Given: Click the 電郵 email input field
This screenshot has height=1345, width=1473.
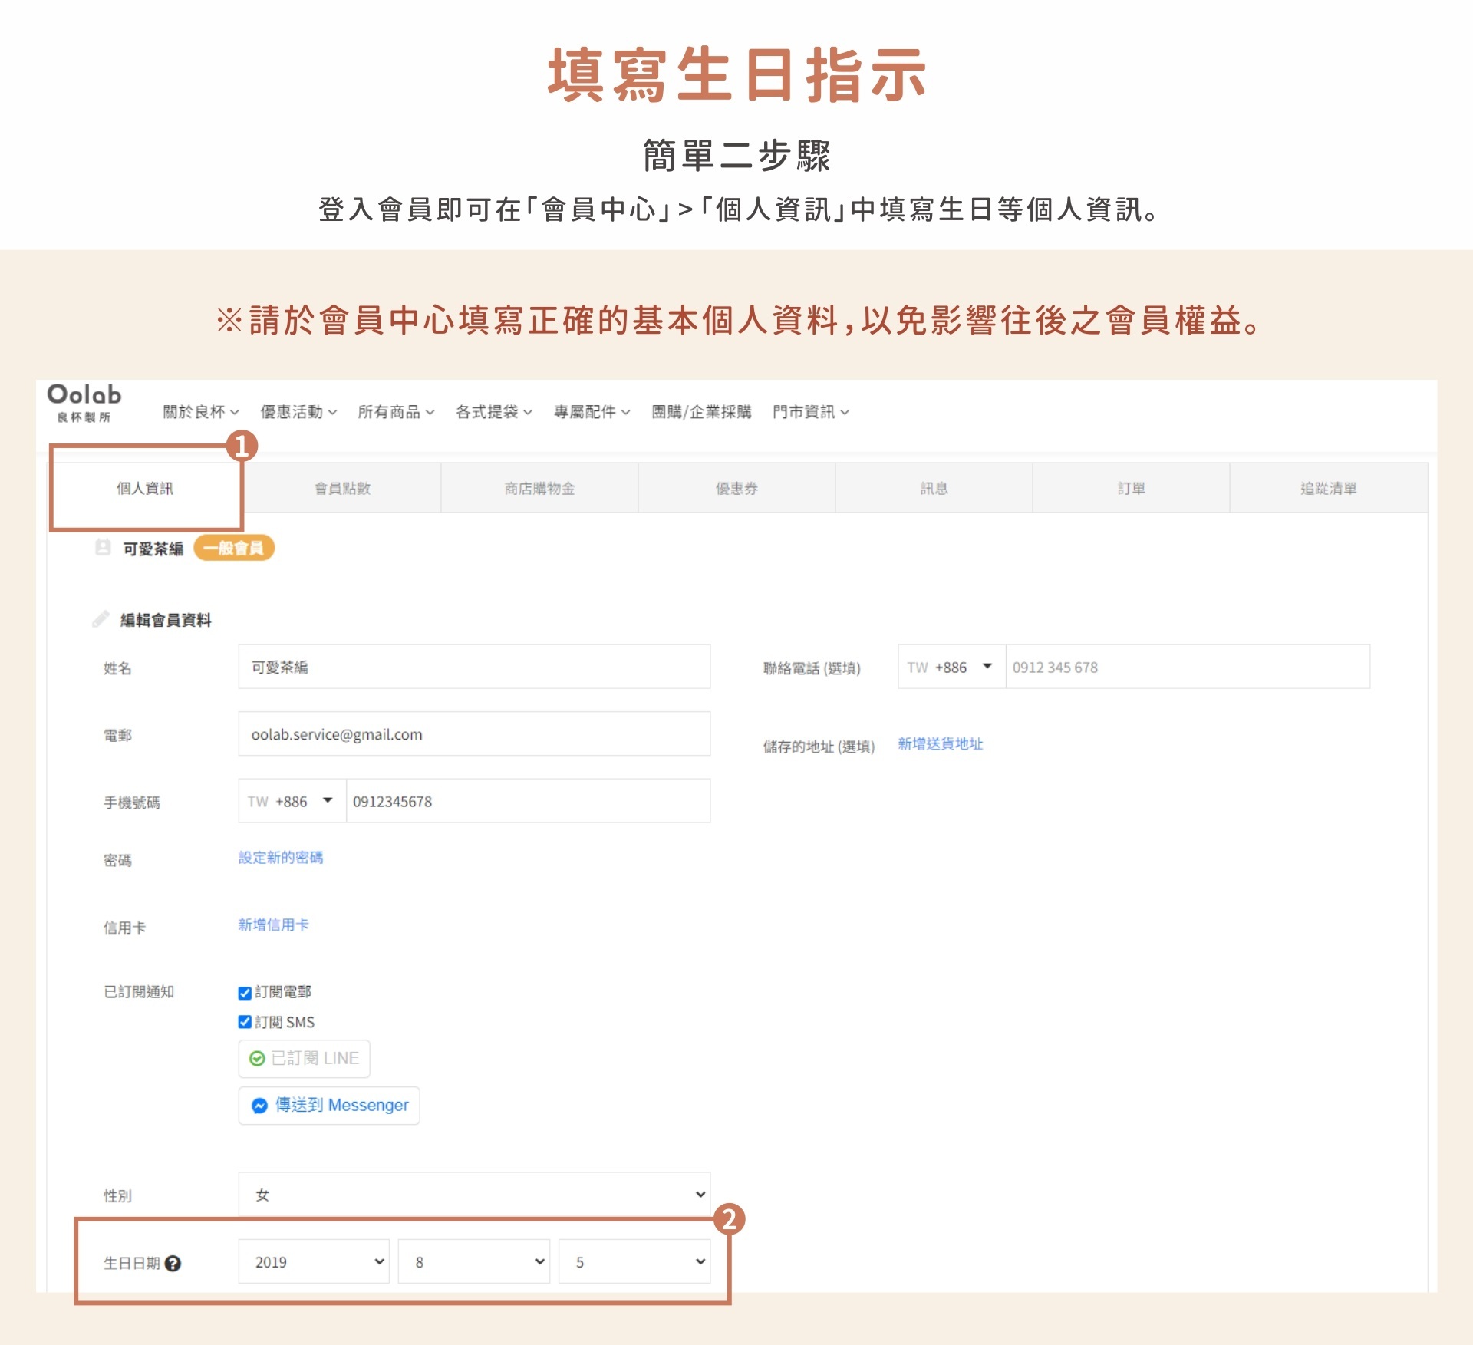Looking at the screenshot, I should click(x=474, y=734).
